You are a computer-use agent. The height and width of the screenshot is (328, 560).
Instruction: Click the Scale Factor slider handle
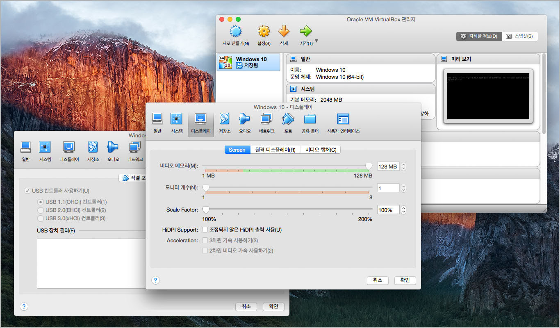[206, 210]
